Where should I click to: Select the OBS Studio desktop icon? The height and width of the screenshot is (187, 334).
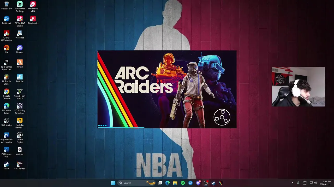click(7, 122)
